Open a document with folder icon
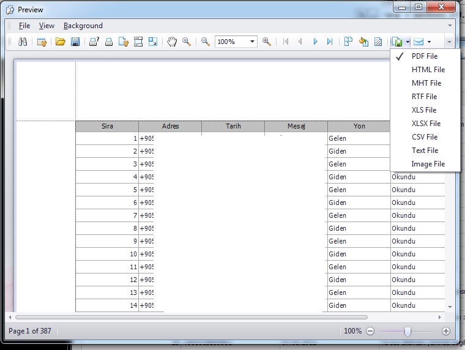 click(61, 42)
